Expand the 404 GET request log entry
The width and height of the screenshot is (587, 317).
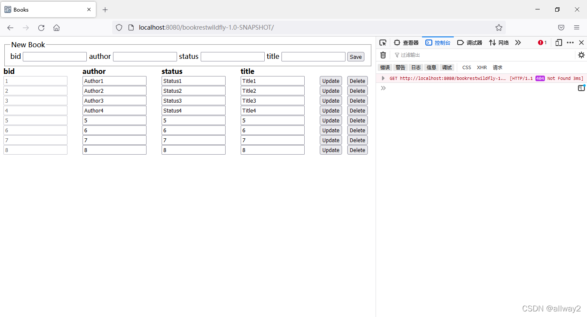coord(383,78)
